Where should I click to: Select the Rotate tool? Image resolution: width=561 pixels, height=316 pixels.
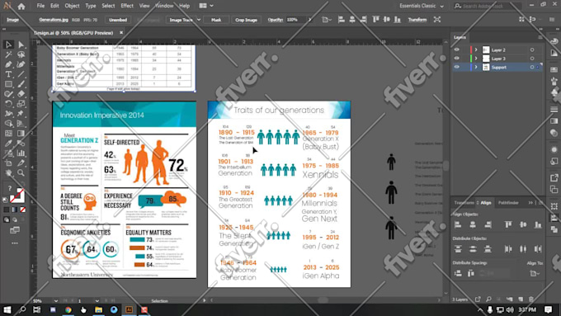(x=8, y=104)
